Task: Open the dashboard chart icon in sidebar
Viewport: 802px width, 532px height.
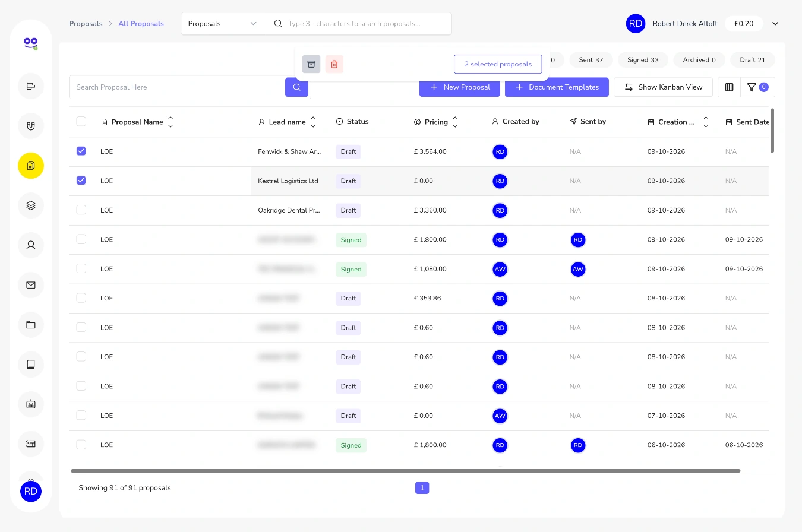Action: coord(31,87)
